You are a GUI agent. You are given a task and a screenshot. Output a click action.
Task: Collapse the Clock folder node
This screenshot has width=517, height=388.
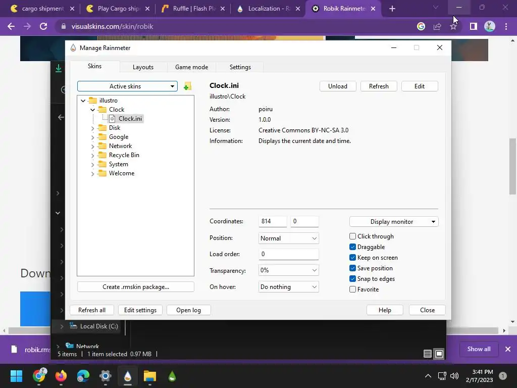(93, 110)
